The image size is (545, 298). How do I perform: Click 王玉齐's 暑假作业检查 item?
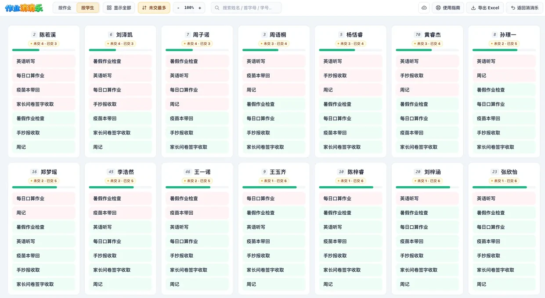tap(274, 213)
